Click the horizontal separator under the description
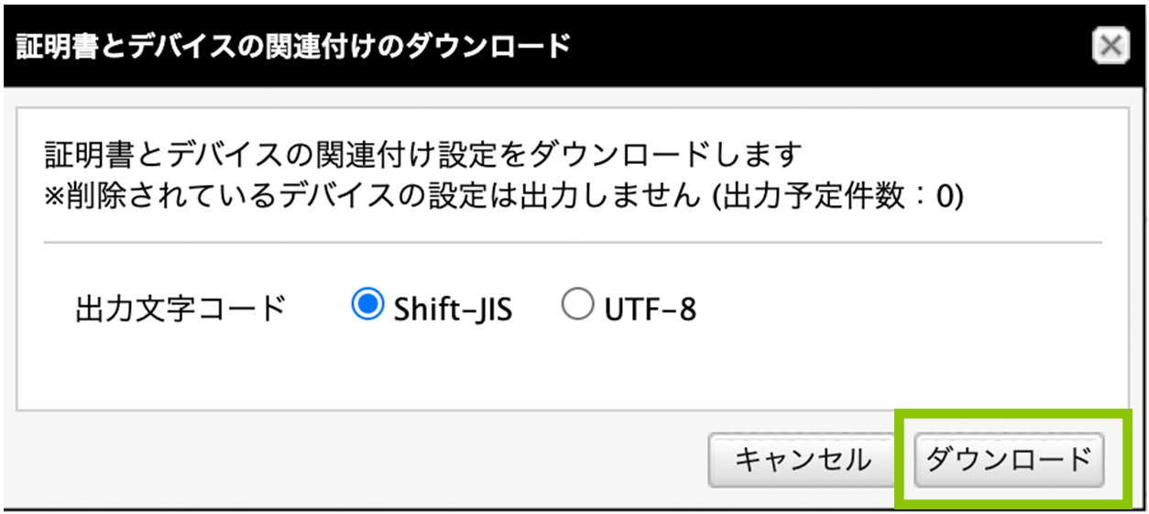Viewport: 1149px width, 514px height. (573, 243)
